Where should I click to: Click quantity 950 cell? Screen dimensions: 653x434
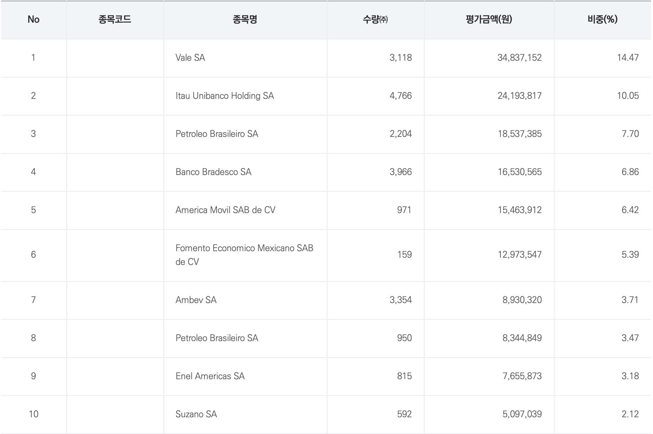tap(404, 338)
